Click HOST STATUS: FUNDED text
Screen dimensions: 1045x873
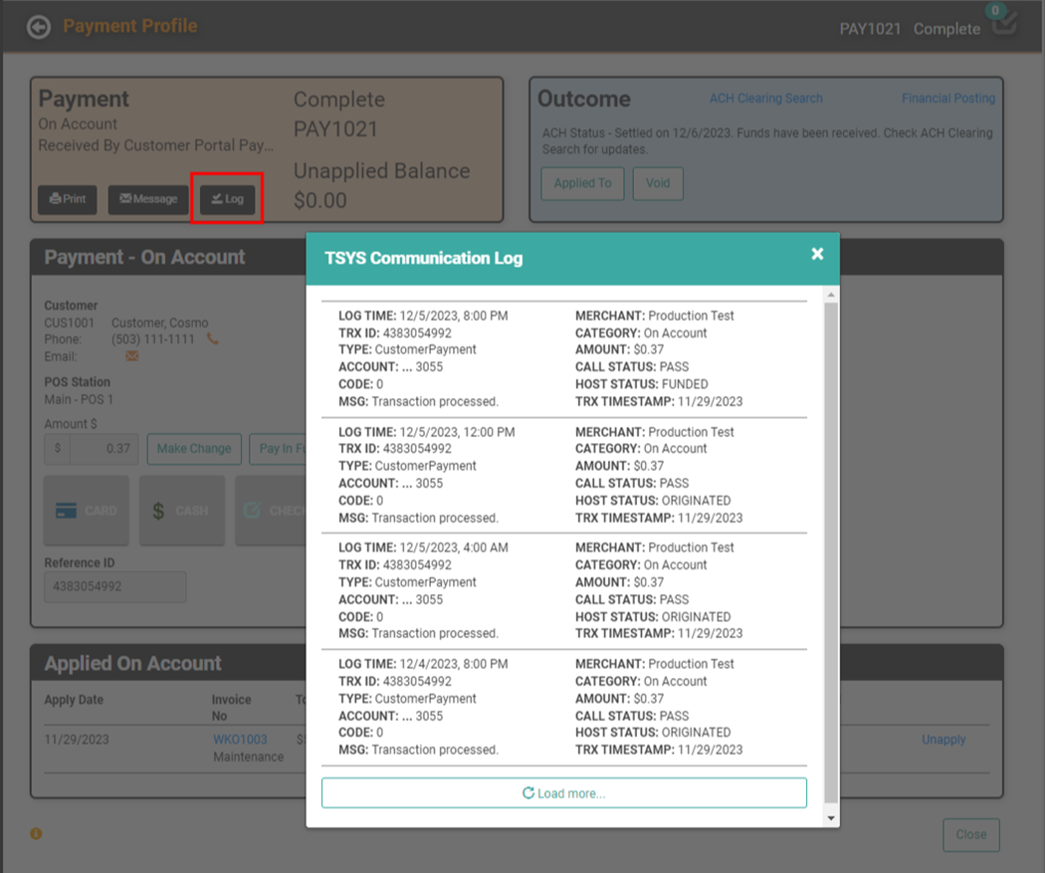coord(642,384)
